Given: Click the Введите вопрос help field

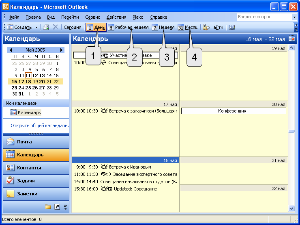Looking at the screenshot, I should tap(265, 17).
